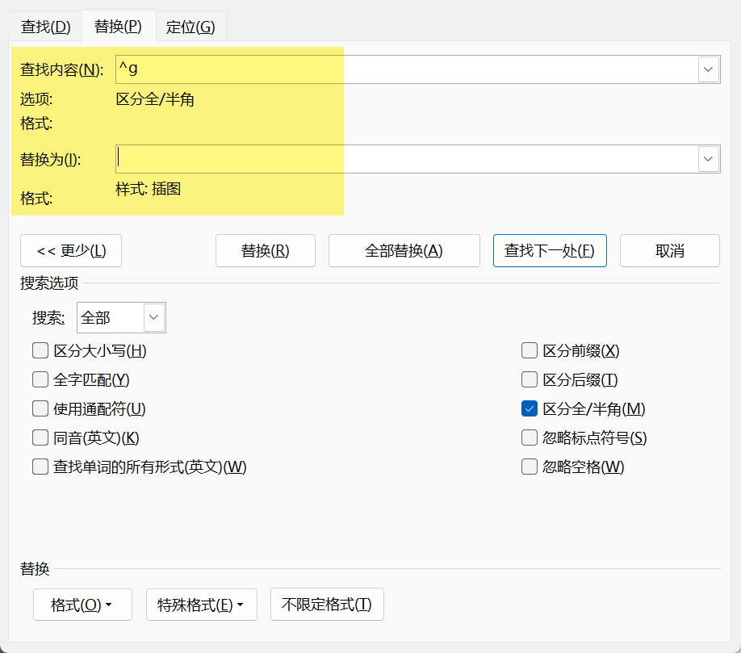Enable the 使用通配符(U) checkbox
The height and width of the screenshot is (653, 741).
pos(40,408)
